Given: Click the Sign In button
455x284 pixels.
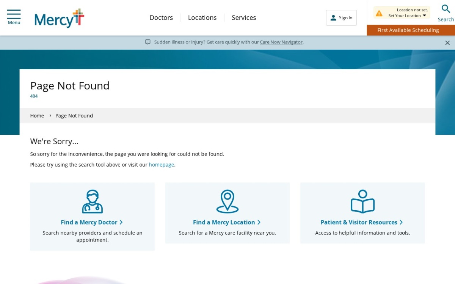Looking at the screenshot, I should [x=341, y=18].
